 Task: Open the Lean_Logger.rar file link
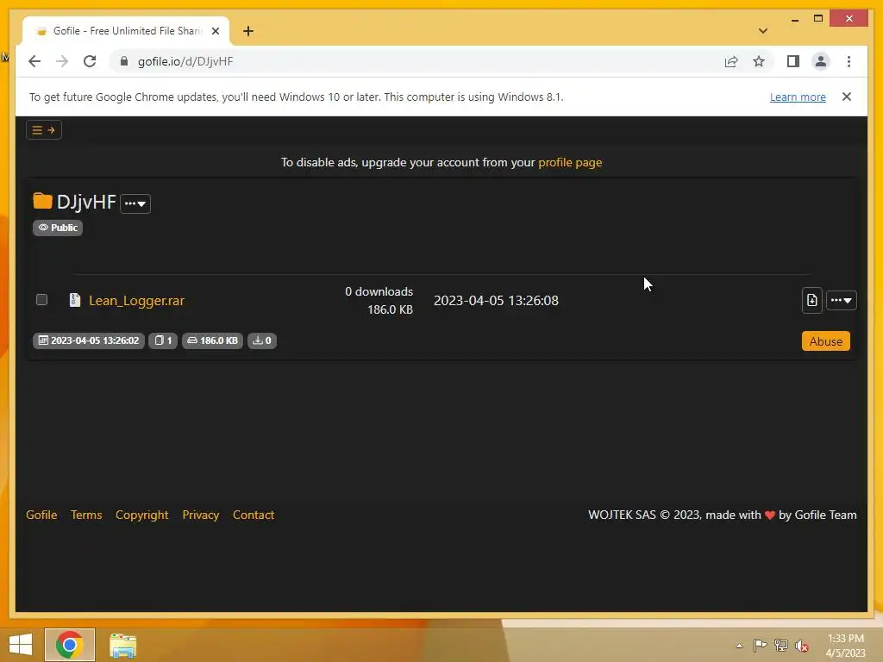click(x=136, y=301)
